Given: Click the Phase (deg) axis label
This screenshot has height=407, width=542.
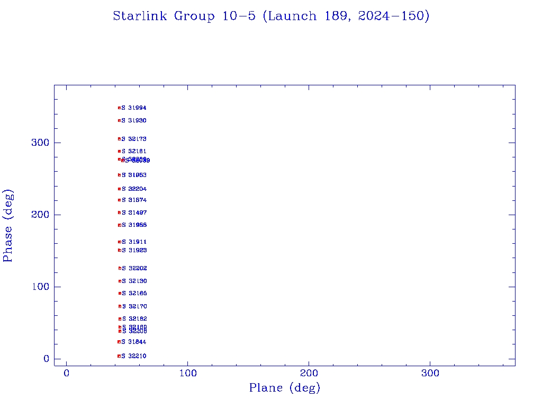Looking at the screenshot, I should tap(8, 226).
